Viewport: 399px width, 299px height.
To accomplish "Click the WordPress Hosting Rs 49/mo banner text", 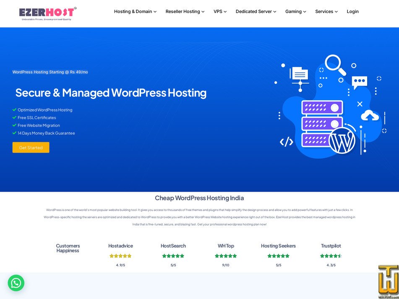I will point(50,72).
